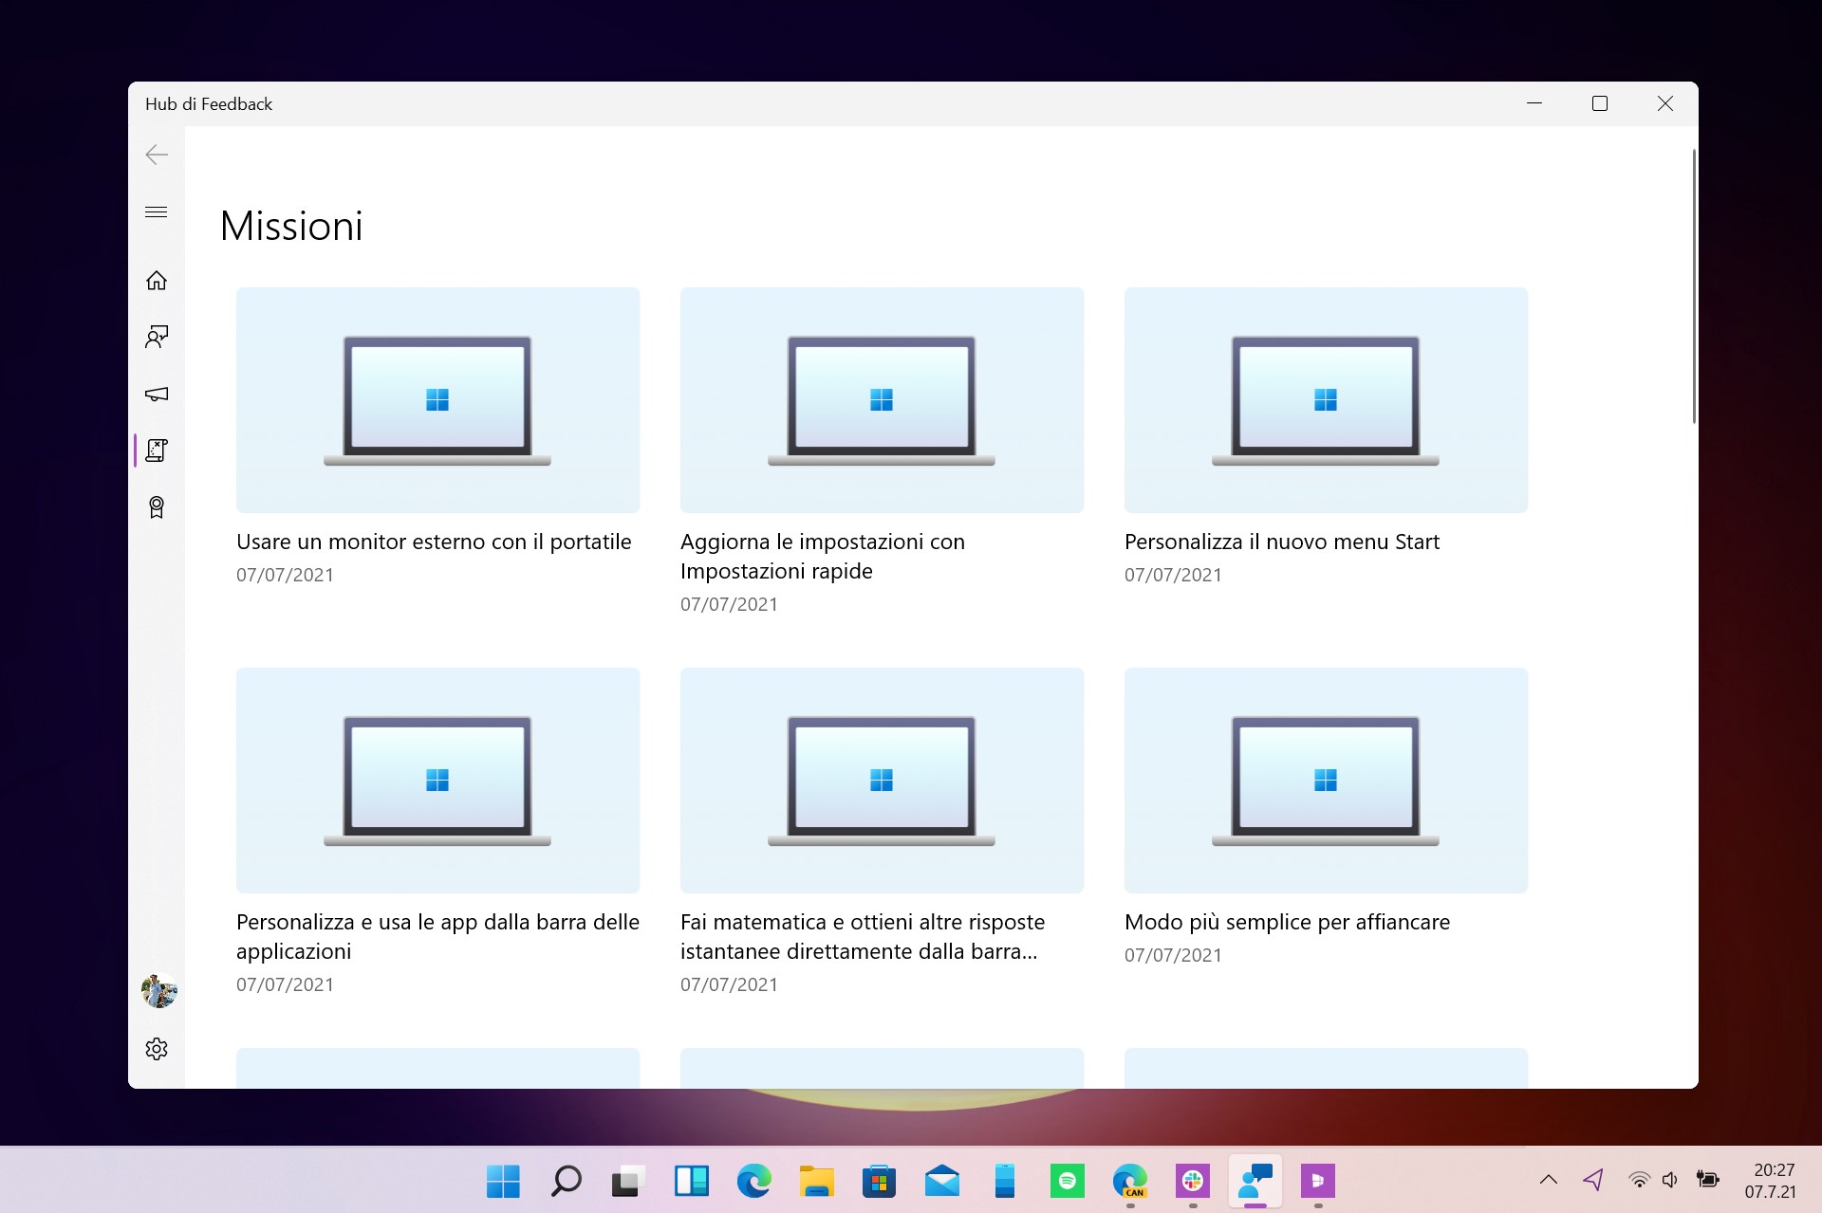Open the purple app icon on taskbar
The width and height of the screenshot is (1822, 1213).
1318,1181
